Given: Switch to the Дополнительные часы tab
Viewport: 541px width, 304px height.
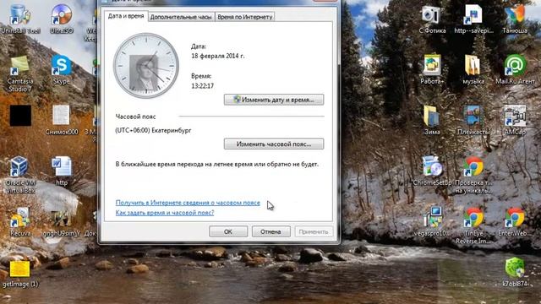Looking at the screenshot, I should click(x=181, y=17).
